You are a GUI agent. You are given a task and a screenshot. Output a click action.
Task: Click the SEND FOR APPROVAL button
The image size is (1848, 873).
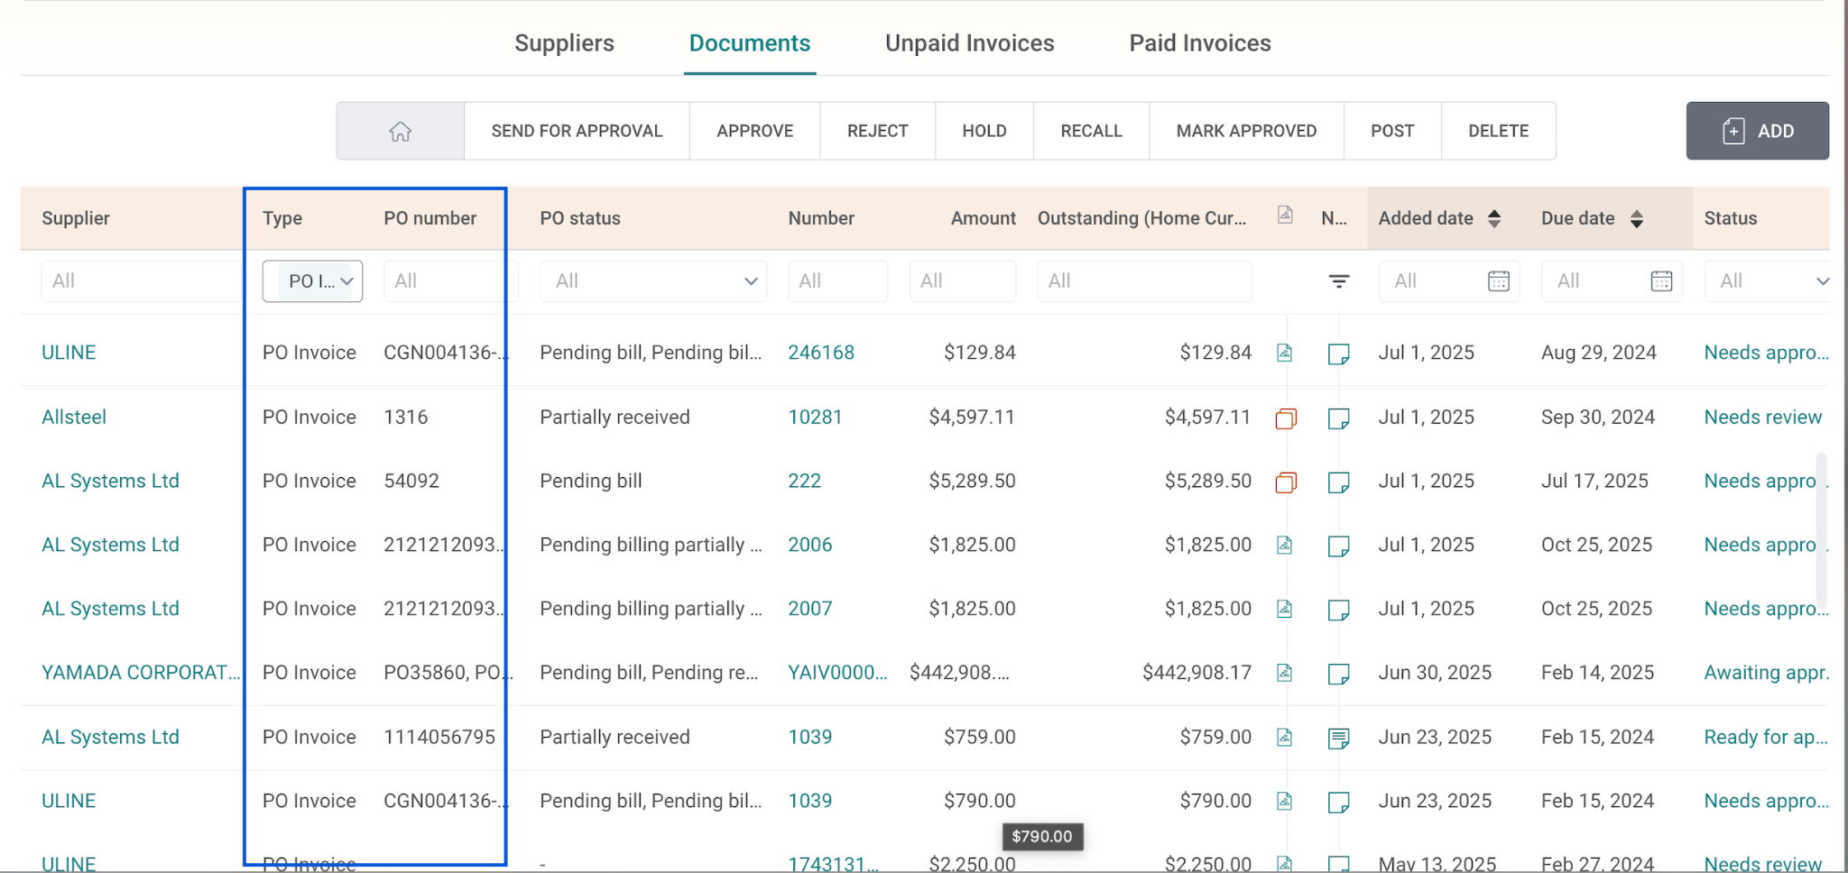pyautogui.click(x=577, y=131)
